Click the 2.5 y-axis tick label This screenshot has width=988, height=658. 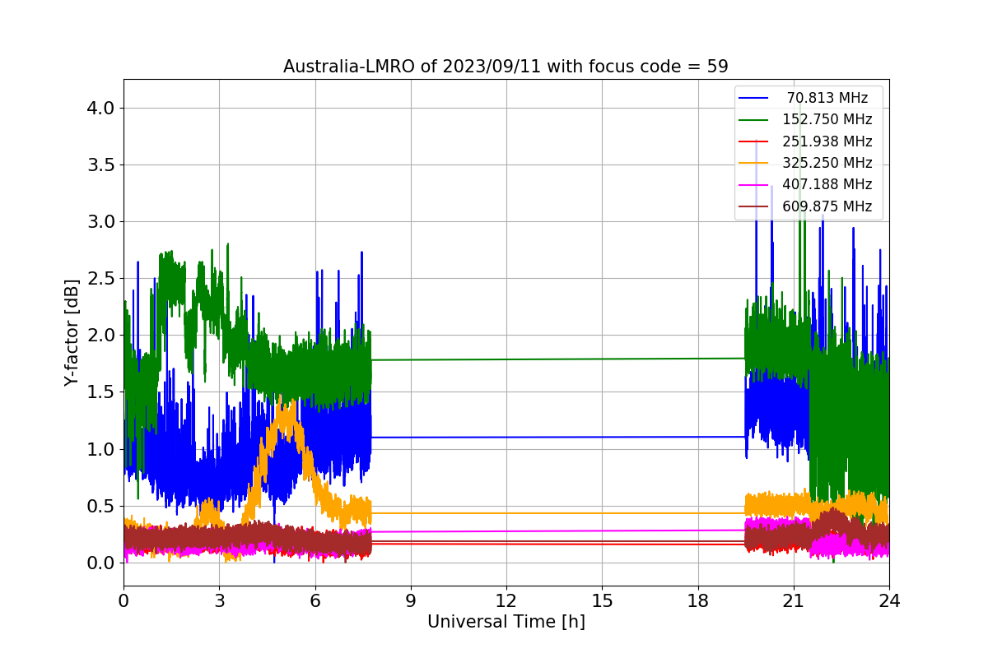coord(101,279)
